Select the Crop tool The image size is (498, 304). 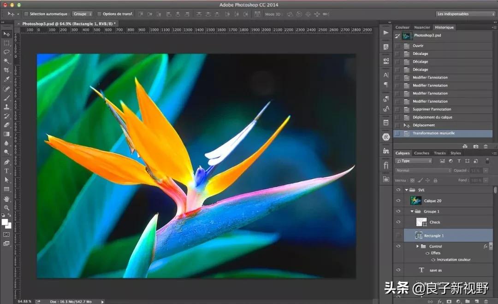[x=6, y=70]
